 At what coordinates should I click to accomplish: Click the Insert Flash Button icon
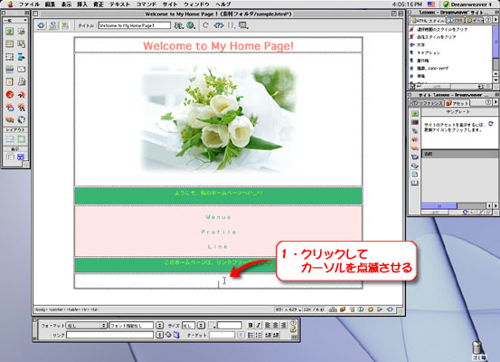coord(10,119)
